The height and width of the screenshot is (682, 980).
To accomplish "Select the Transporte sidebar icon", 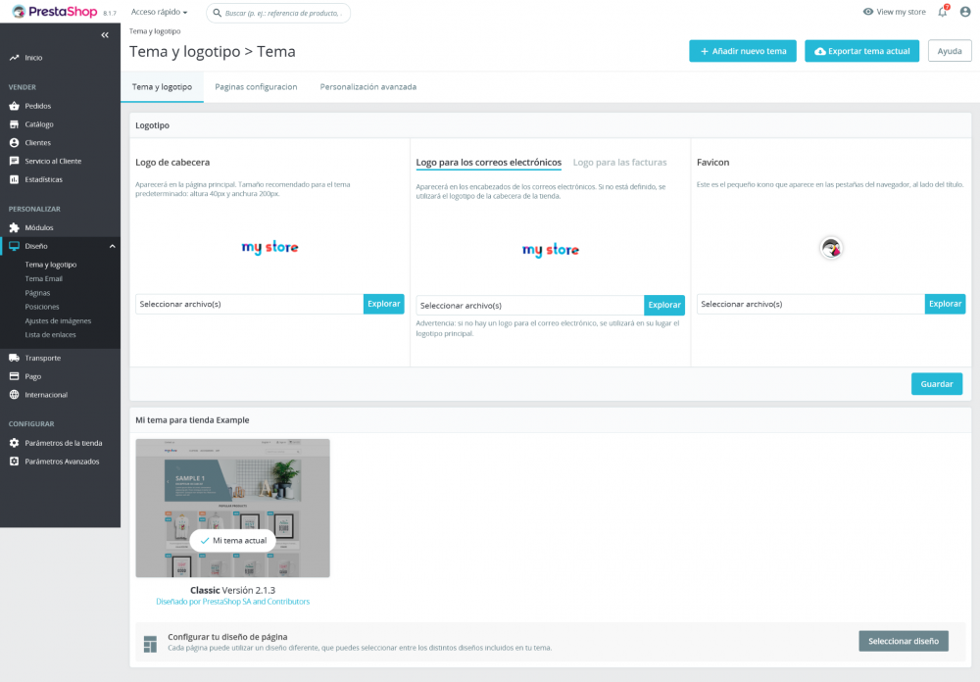I will click(15, 357).
